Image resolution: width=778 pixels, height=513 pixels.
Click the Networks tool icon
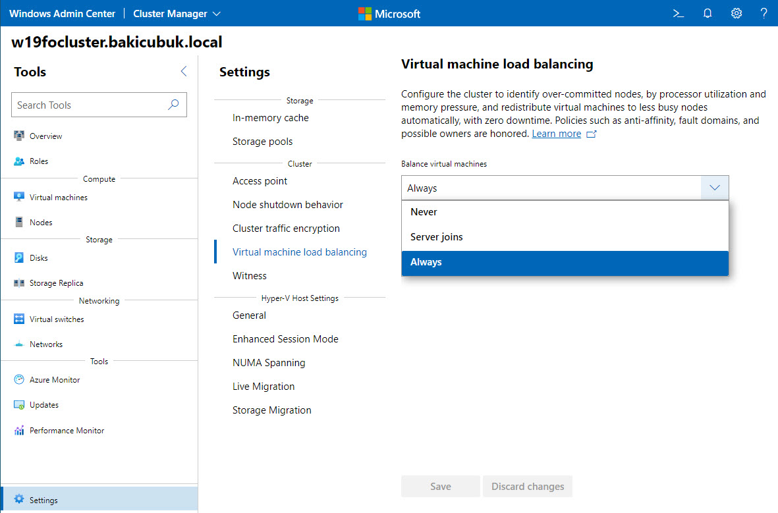pyautogui.click(x=19, y=344)
